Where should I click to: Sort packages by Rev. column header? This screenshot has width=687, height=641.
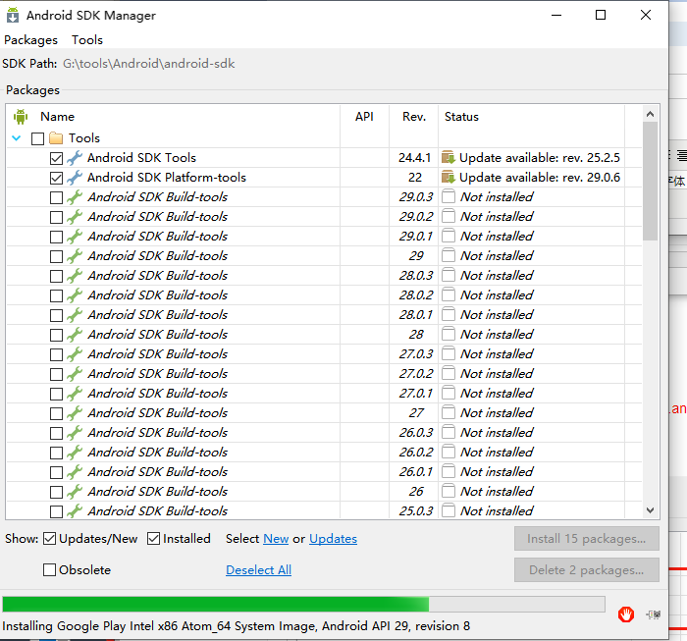tap(414, 117)
